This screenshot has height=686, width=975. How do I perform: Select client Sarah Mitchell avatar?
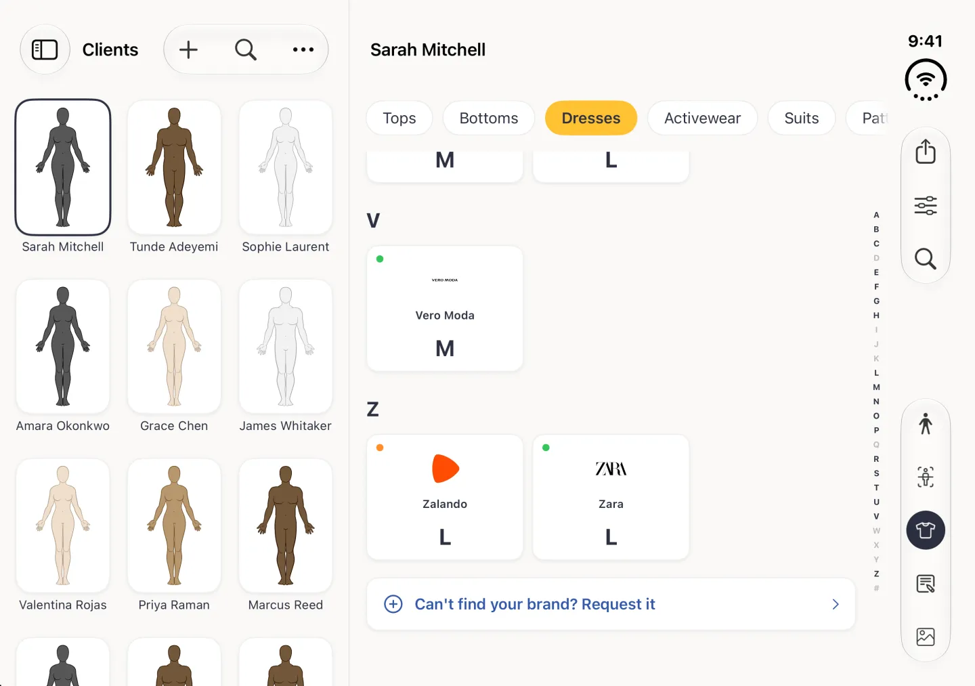point(63,167)
